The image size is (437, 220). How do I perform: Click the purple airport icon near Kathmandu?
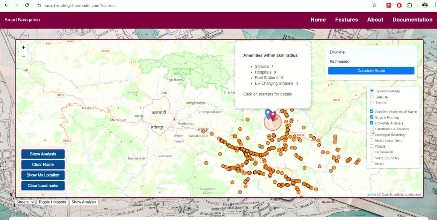coord(174,119)
